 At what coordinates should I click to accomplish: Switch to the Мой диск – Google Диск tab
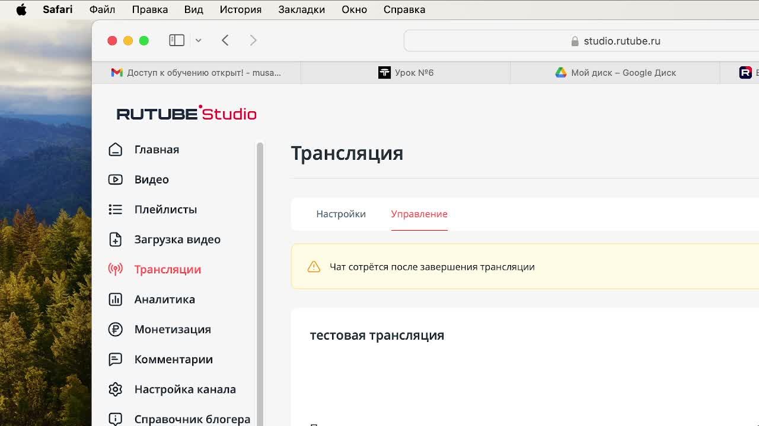click(x=615, y=72)
